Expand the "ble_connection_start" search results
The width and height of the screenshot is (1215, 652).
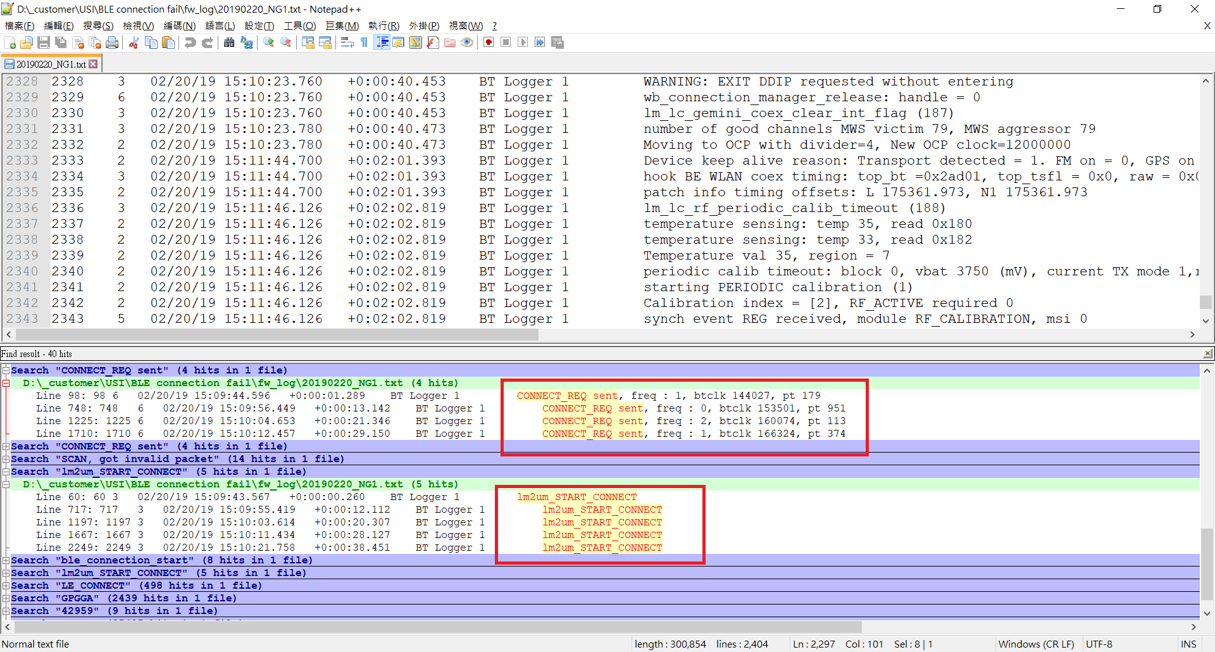(6, 560)
